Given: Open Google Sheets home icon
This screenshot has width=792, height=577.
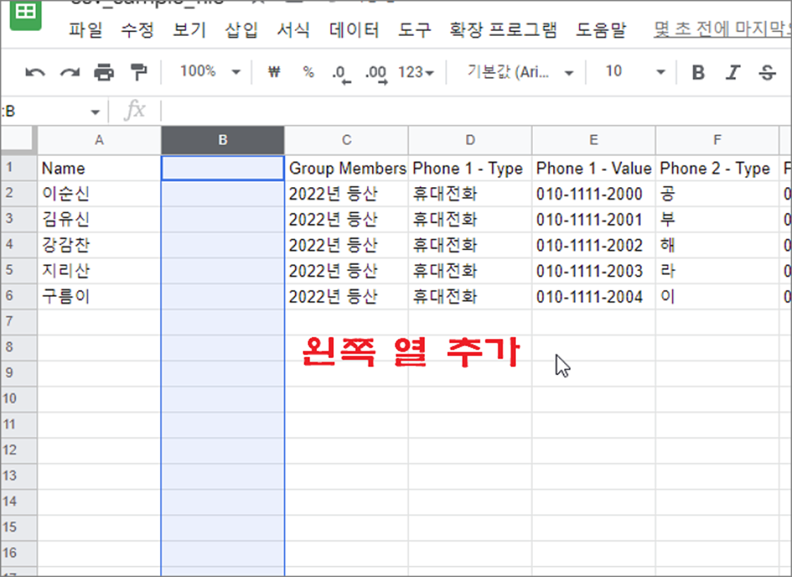Looking at the screenshot, I should 25,14.
